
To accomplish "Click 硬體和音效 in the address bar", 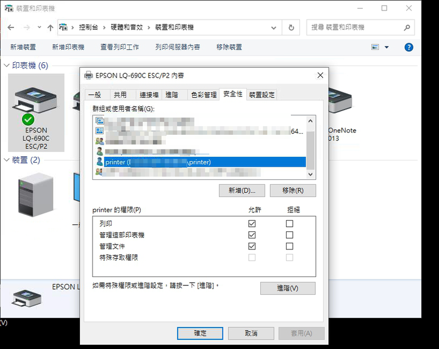I will tap(127, 27).
